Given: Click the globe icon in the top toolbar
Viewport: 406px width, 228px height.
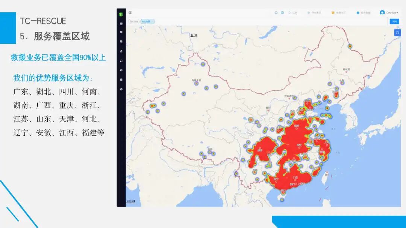Looking at the screenshot, I should 282,12.
